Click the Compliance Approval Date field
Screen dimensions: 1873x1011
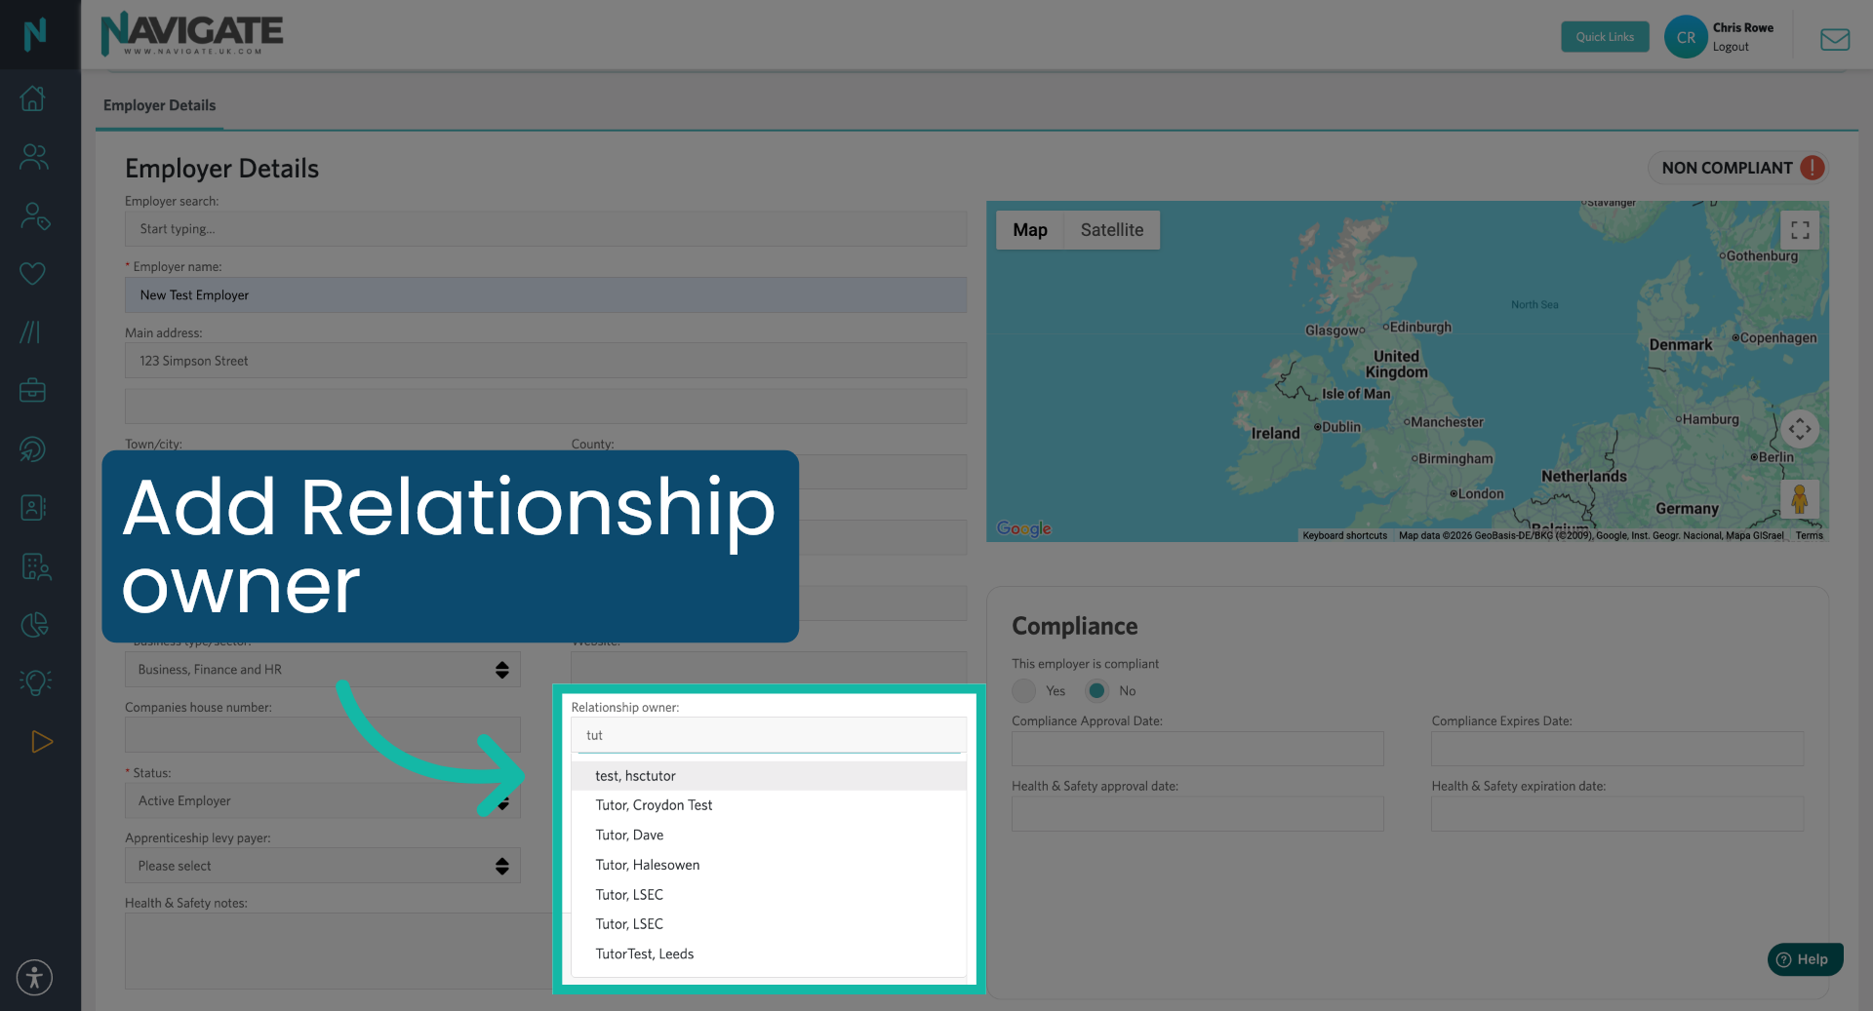coord(1198,749)
